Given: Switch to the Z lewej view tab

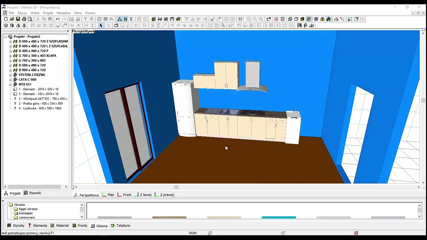Looking at the screenshot, I should 143,195.
